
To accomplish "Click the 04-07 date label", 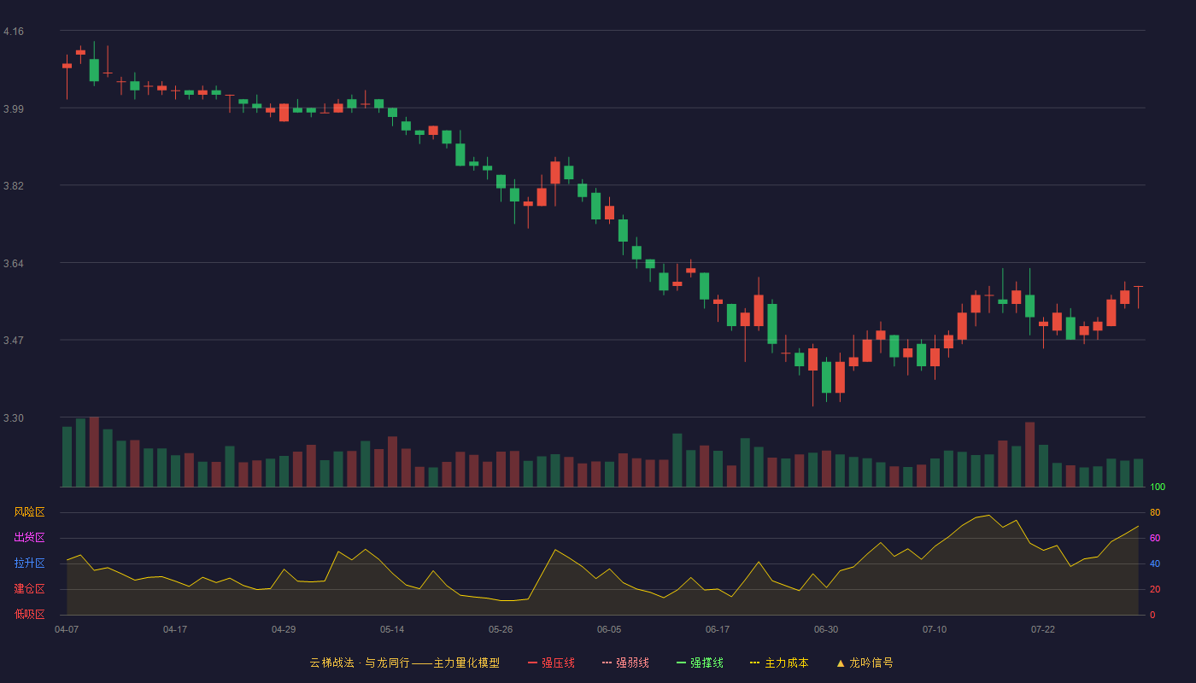I will [67, 629].
